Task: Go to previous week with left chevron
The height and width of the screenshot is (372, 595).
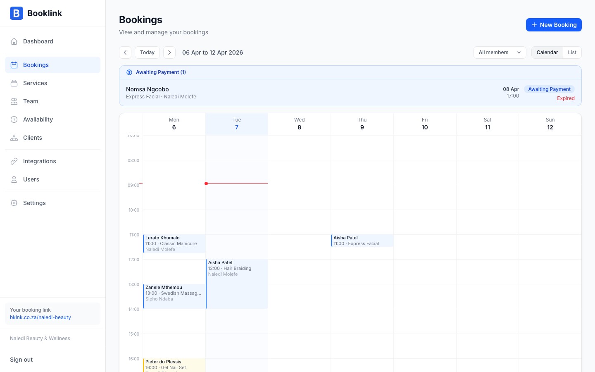Action: point(125,52)
